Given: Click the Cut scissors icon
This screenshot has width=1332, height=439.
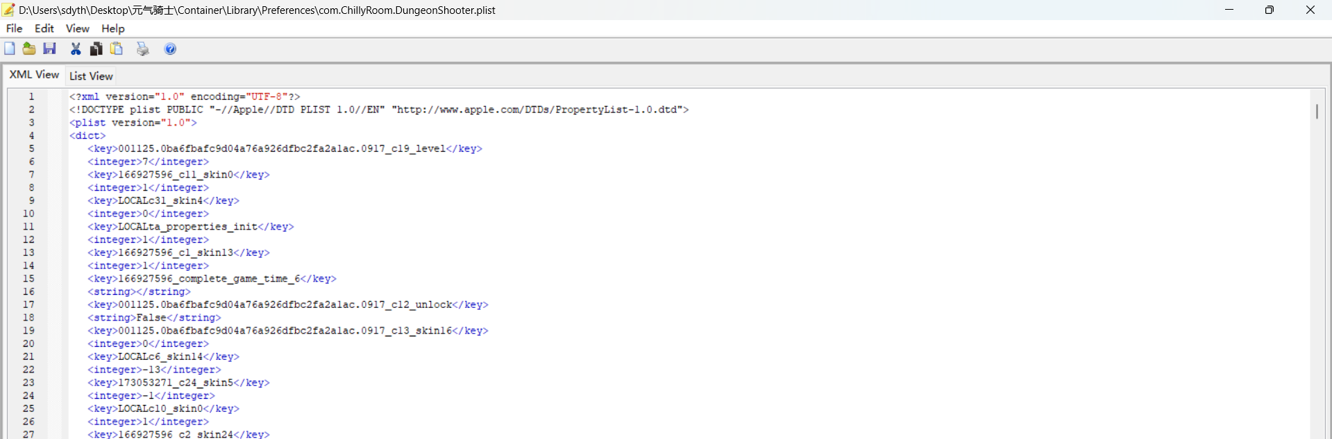Looking at the screenshot, I should (76, 49).
